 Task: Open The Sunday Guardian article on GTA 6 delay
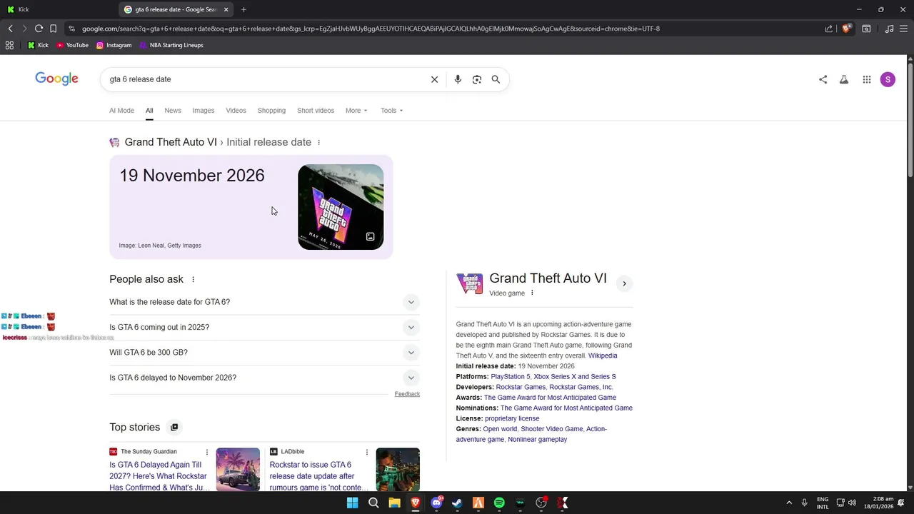(159, 476)
